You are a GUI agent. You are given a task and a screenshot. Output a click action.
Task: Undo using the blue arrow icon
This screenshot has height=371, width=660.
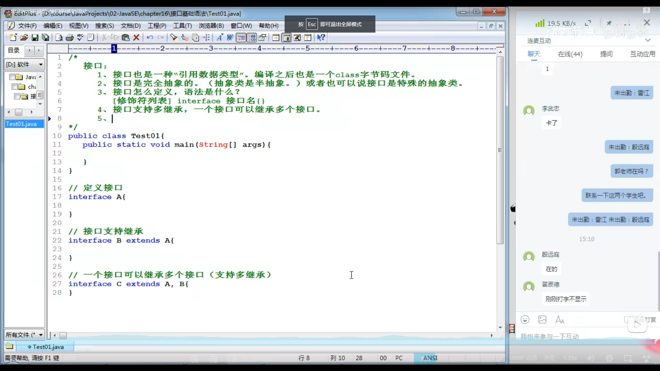tap(150, 37)
